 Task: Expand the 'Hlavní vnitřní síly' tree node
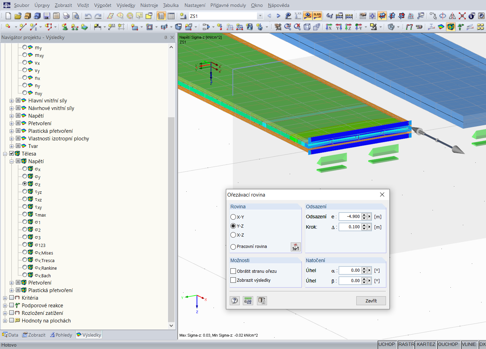coord(11,101)
